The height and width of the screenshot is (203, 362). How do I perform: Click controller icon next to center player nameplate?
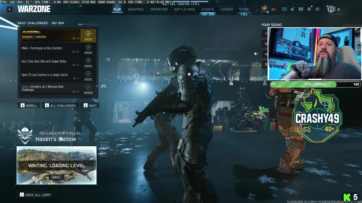[195, 74]
